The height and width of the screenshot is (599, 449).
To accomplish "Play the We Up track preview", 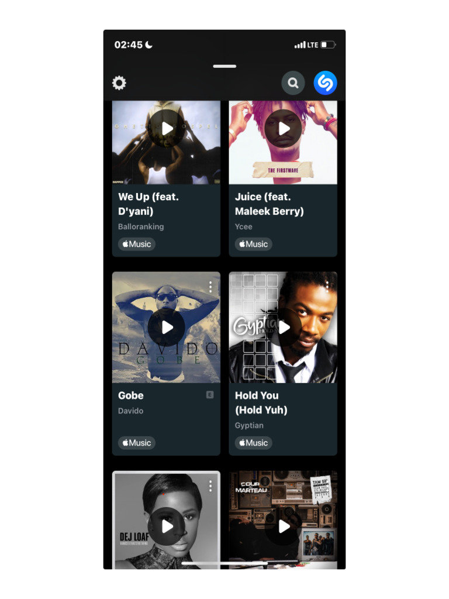I will pyautogui.click(x=167, y=129).
